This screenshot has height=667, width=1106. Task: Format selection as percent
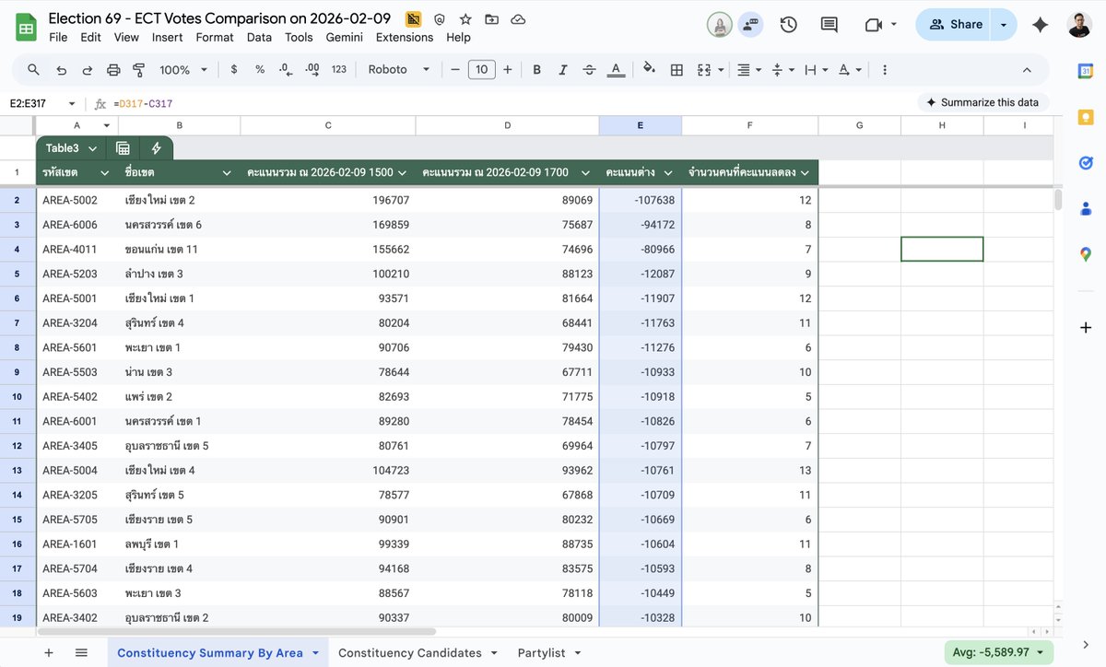coord(260,69)
